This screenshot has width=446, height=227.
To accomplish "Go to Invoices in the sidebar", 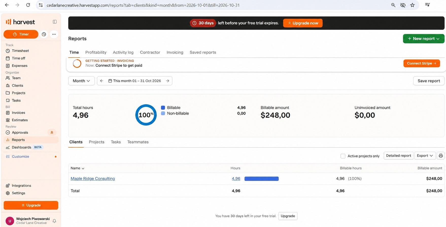I will [x=19, y=113].
